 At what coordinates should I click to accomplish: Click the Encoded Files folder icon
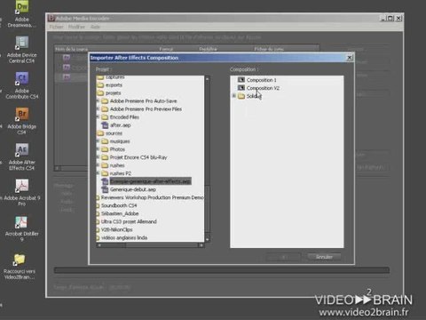point(105,117)
